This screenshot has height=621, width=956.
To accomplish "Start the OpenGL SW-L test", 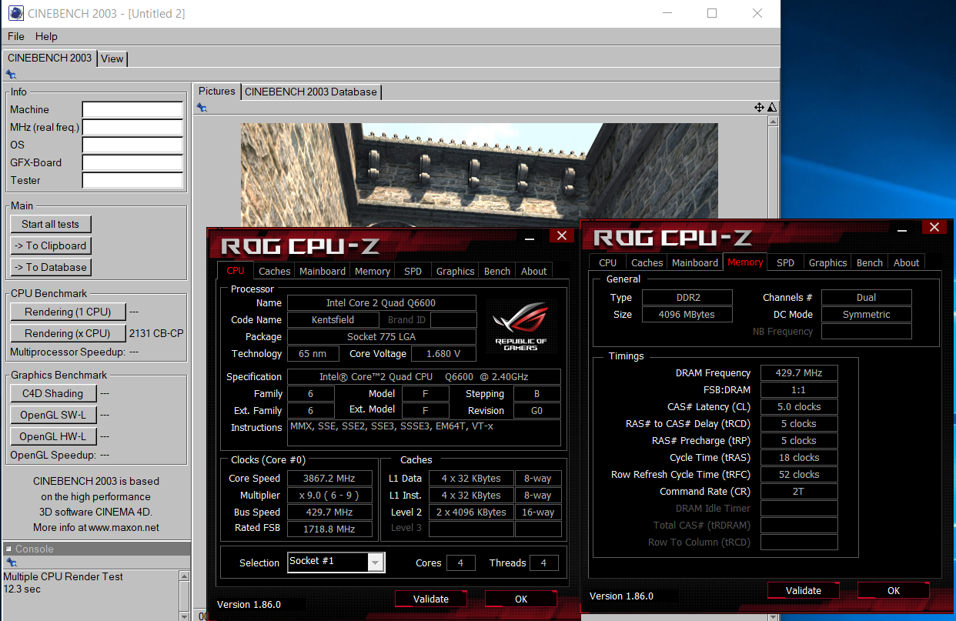I will click(x=53, y=415).
